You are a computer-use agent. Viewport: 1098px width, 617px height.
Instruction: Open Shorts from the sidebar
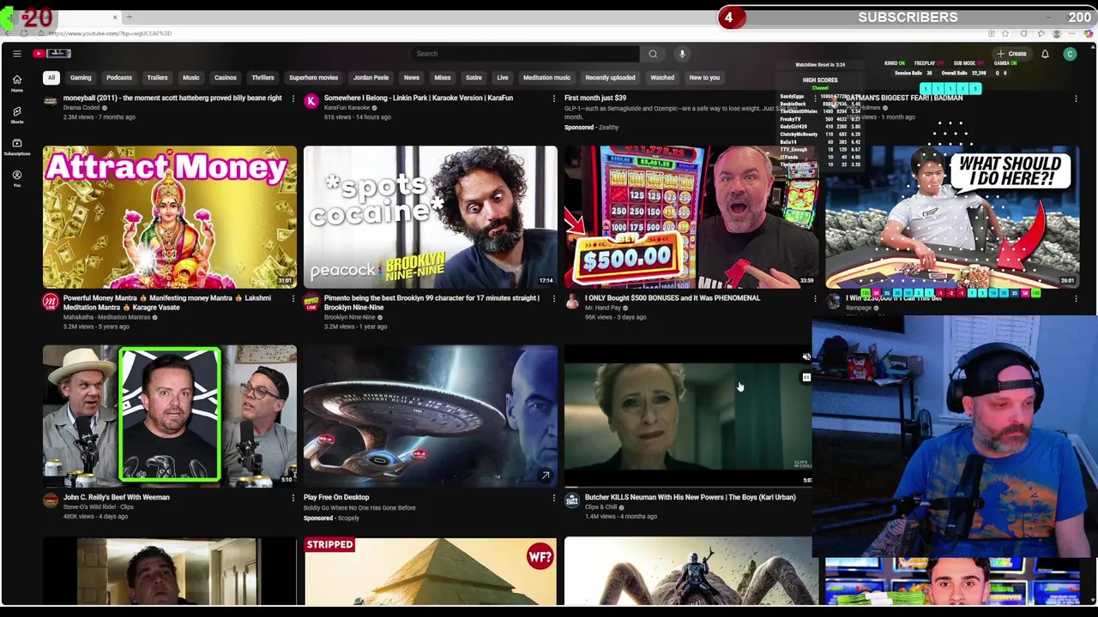[x=16, y=115]
